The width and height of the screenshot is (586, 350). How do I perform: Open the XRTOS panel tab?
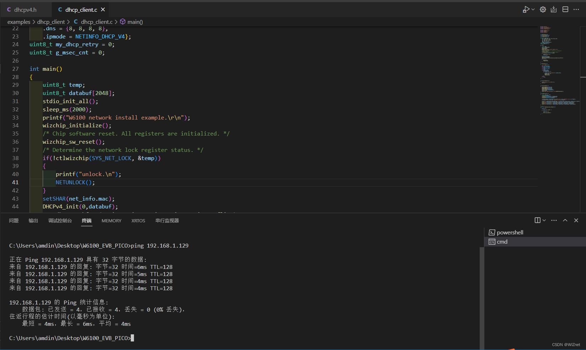tap(138, 221)
